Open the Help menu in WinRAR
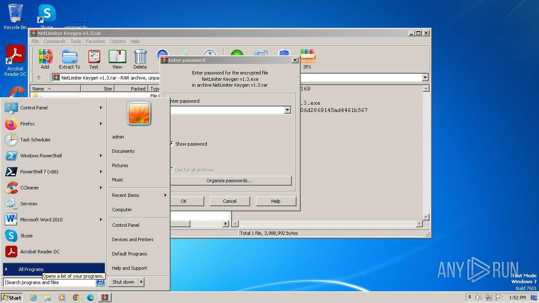 coord(135,41)
